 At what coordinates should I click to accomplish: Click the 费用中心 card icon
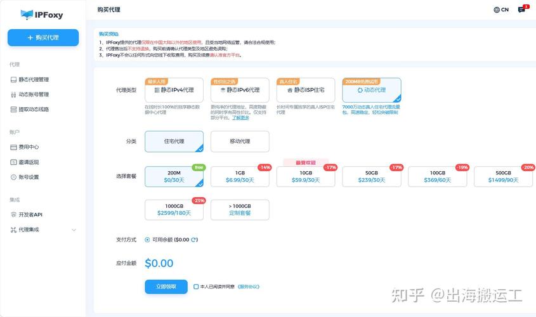[x=14, y=147]
